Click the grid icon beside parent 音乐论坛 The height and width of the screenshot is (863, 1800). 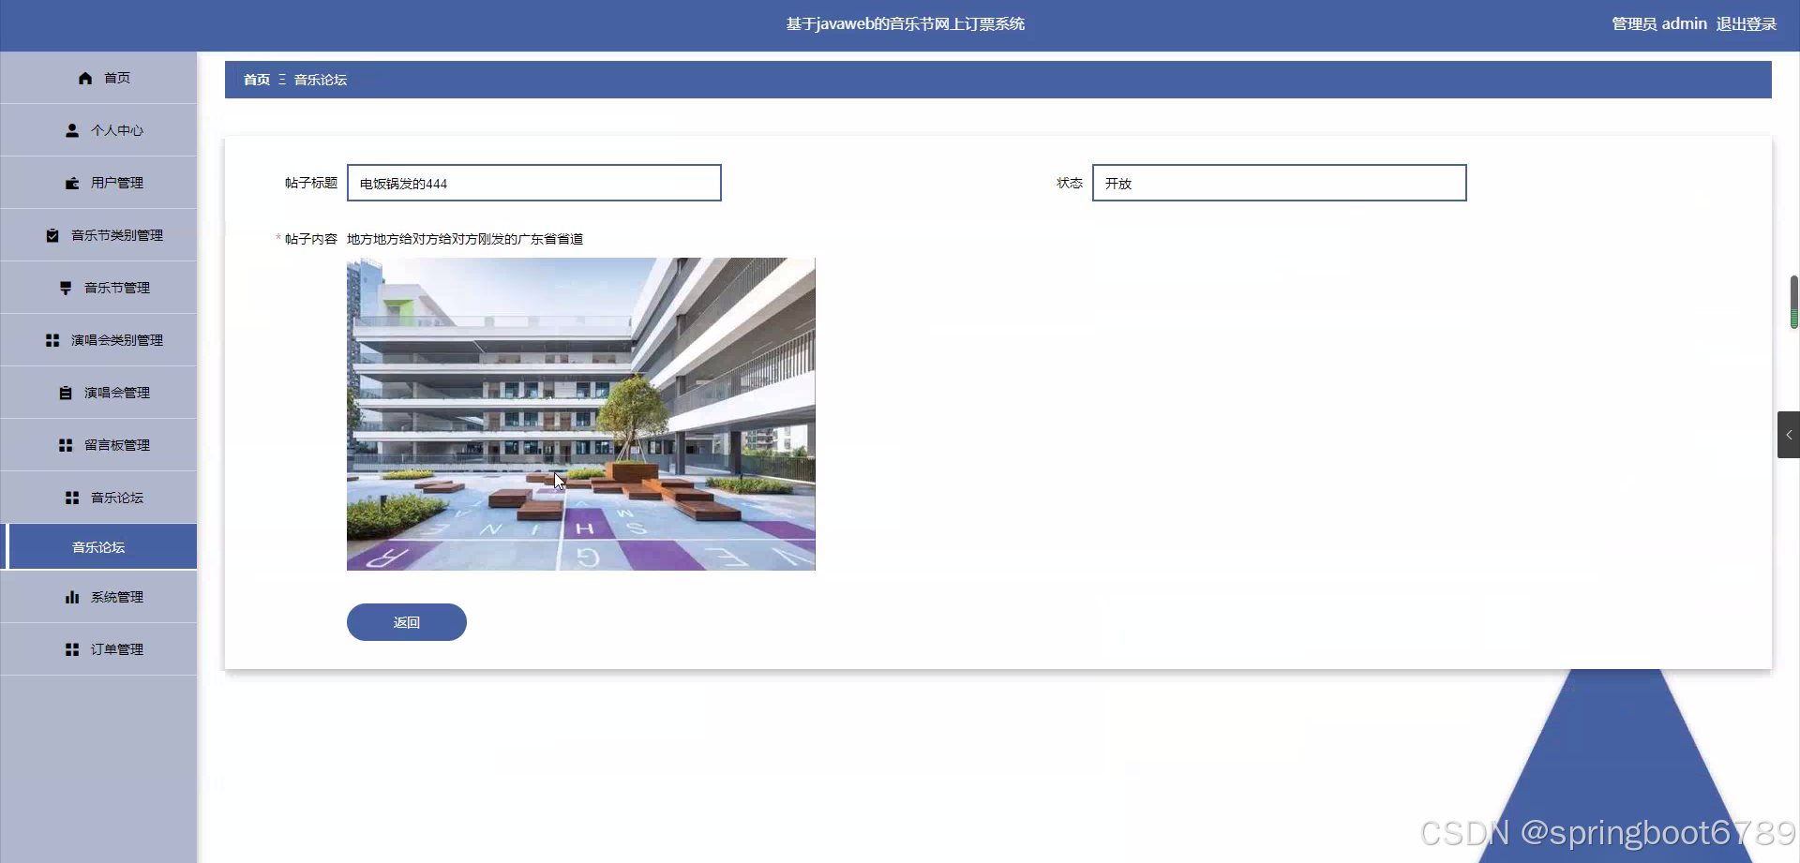(x=72, y=498)
